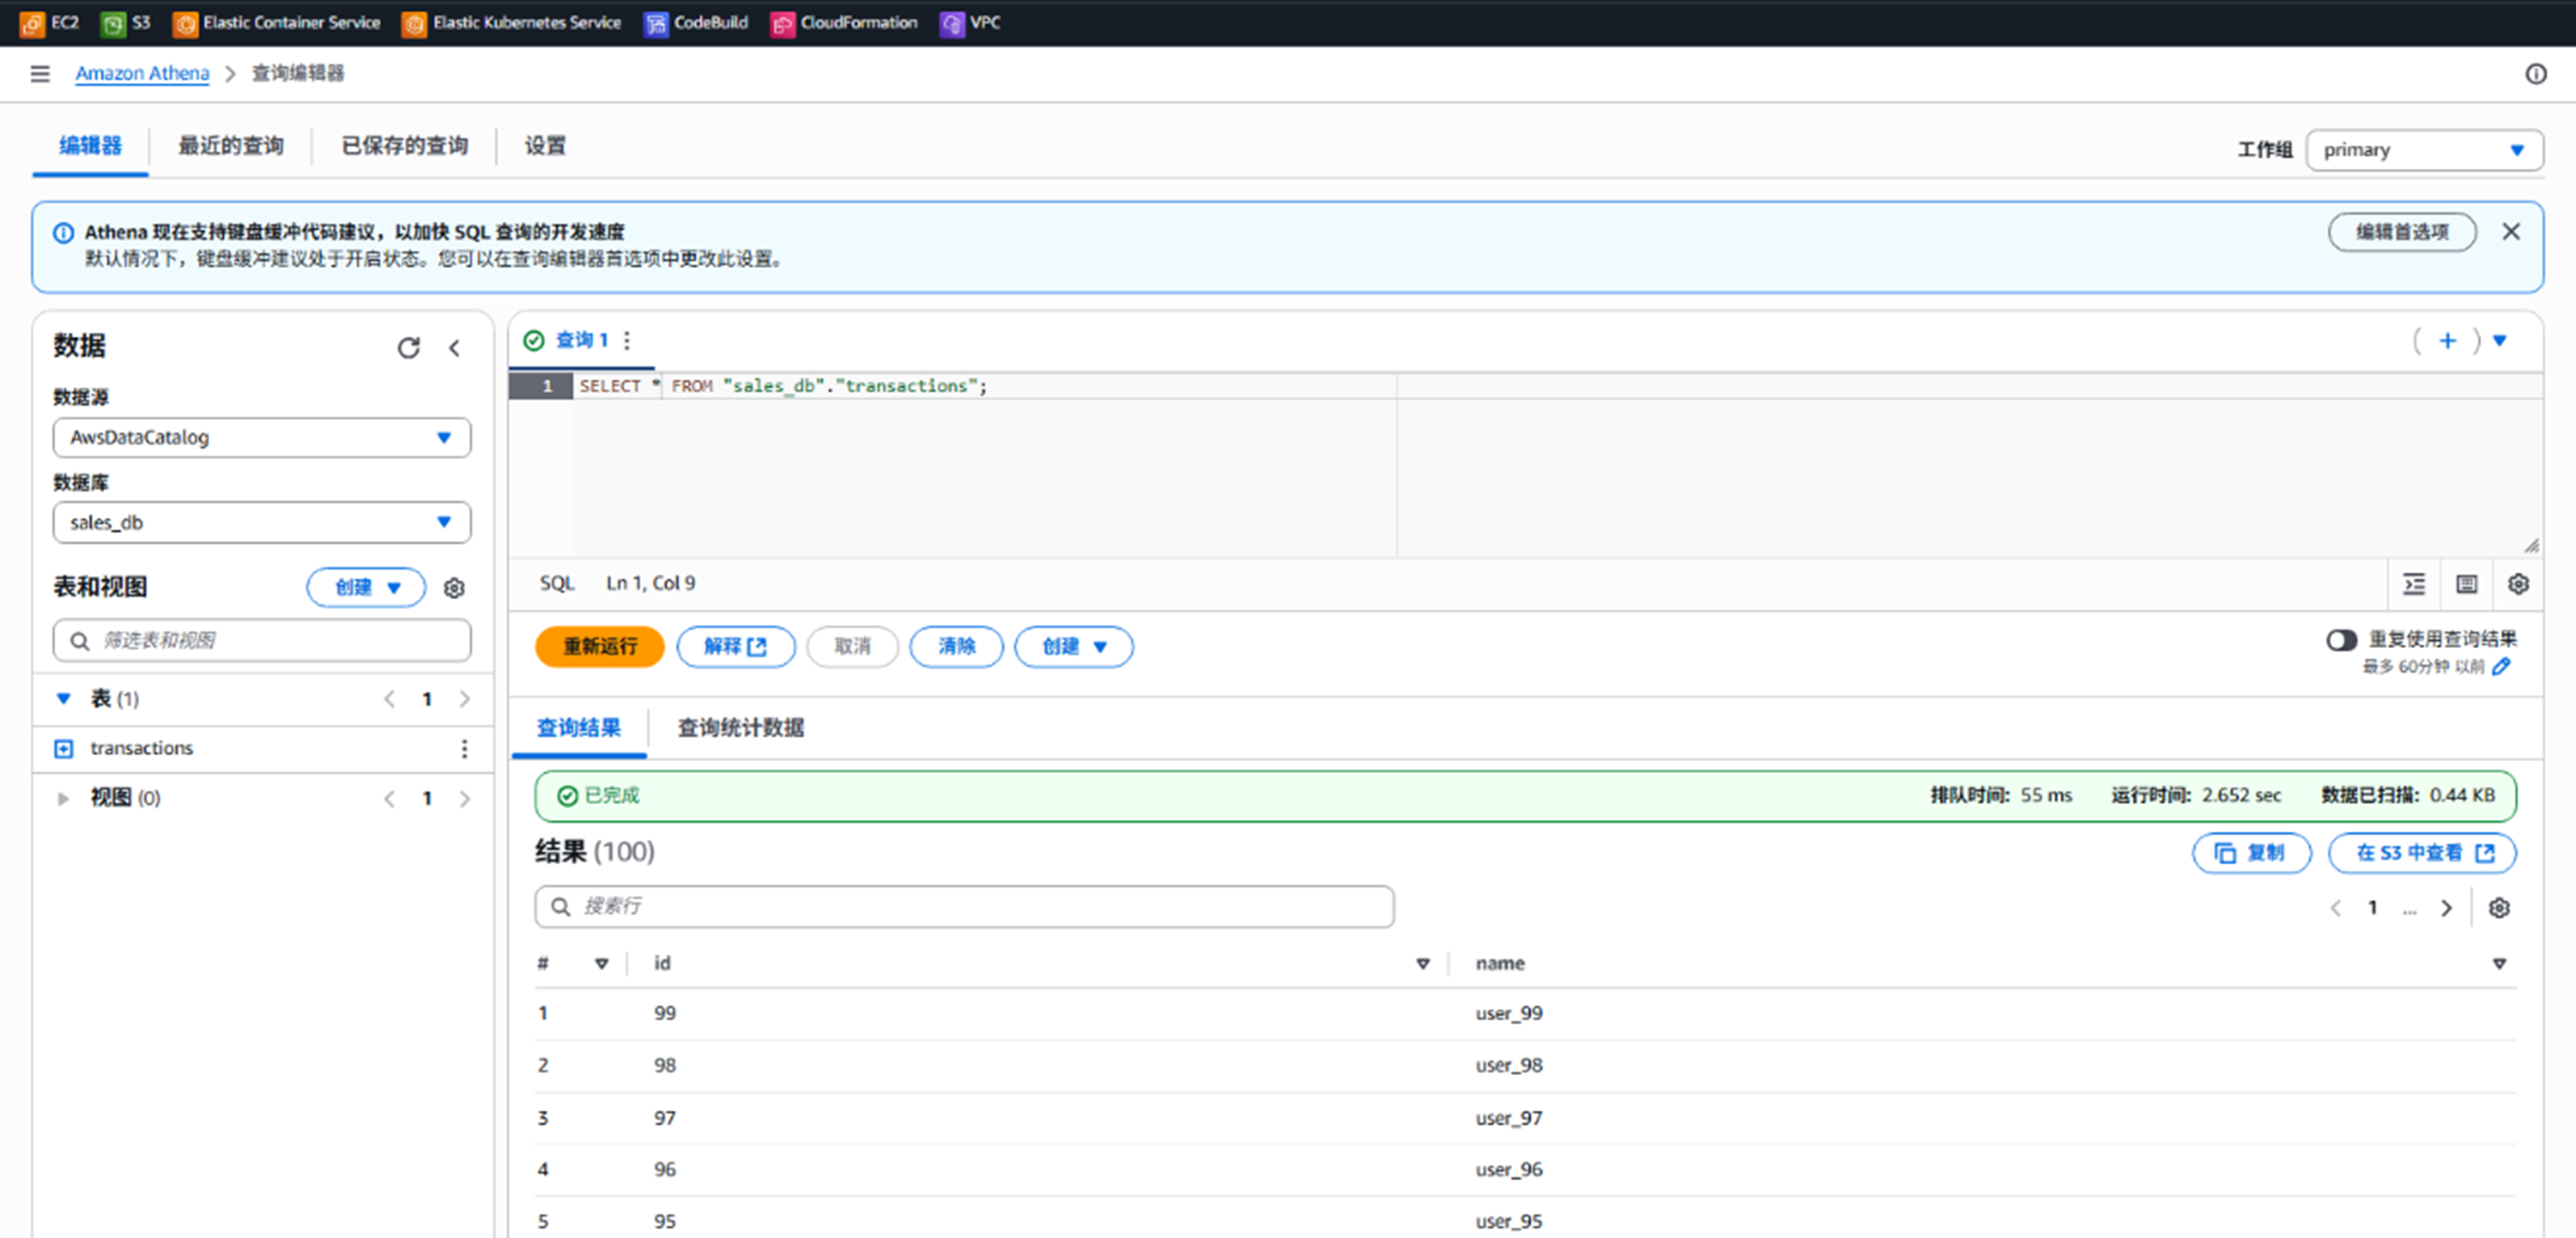Open Amazon Athena breadcrumb link
This screenshot has height=1238, width=2576.
click(142, 73)
